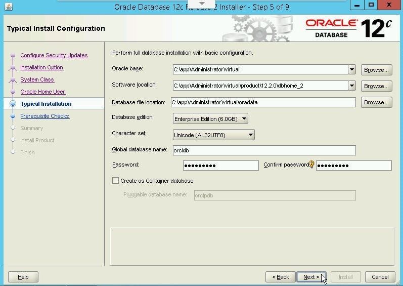Click the Global database name field

pos(264,150)
